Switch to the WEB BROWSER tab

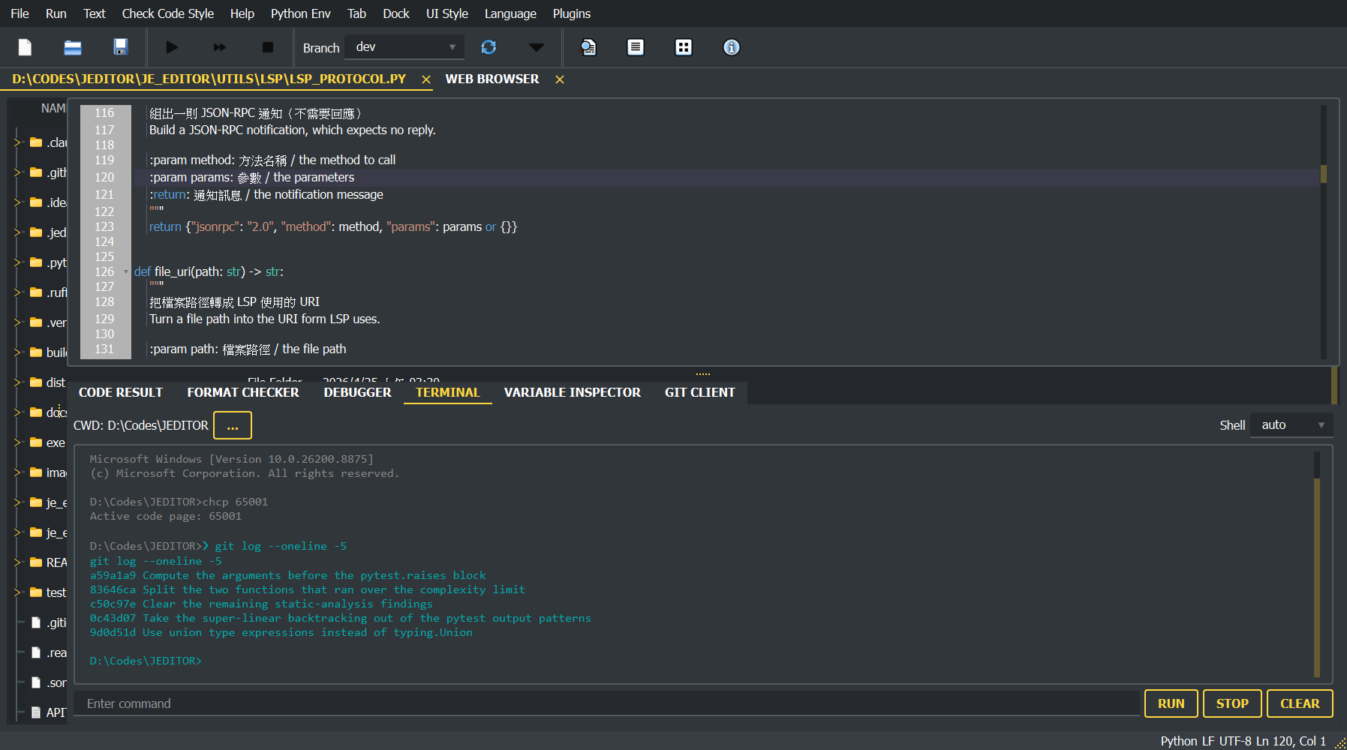pos(492,79)
